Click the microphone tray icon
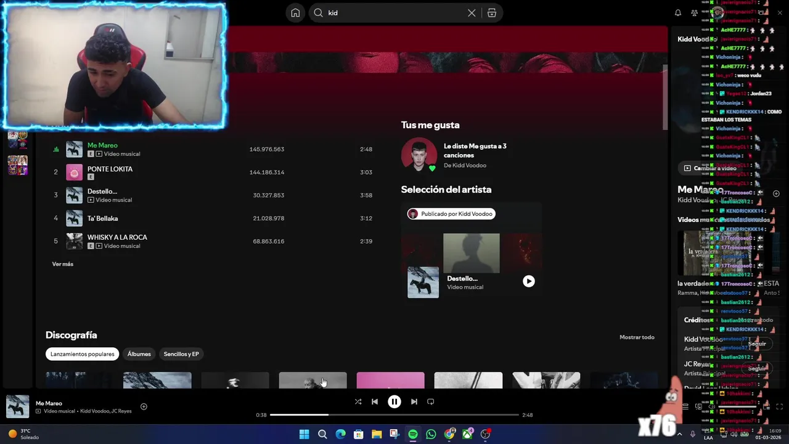 (x=693, y=434)
